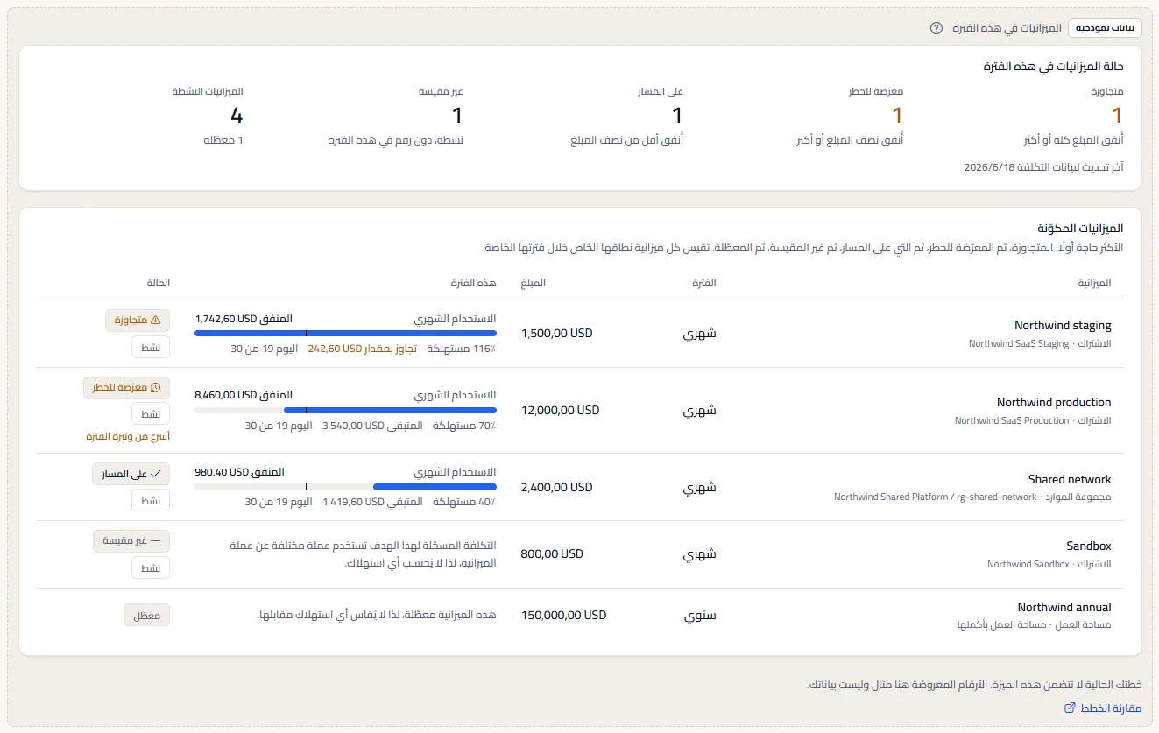Click amount 2,400,00 USD

tap(556, 487)
